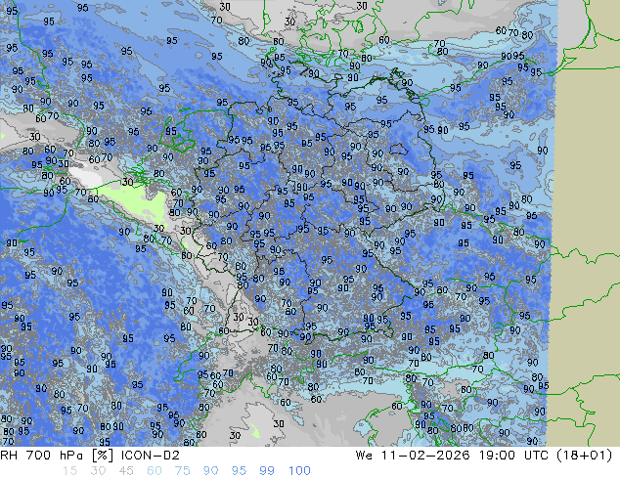Image resolution: width=620 pixels, height=479 pixels.
Task: Click the legend value "45" in color scale
Action: [126, 471]
